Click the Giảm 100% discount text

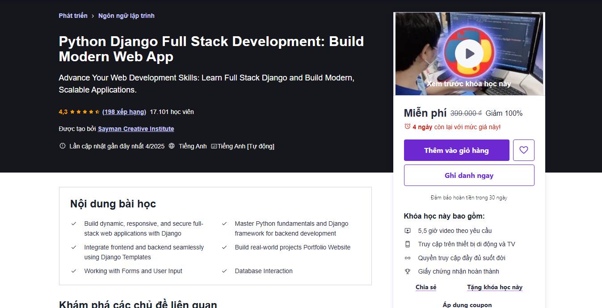504,114
